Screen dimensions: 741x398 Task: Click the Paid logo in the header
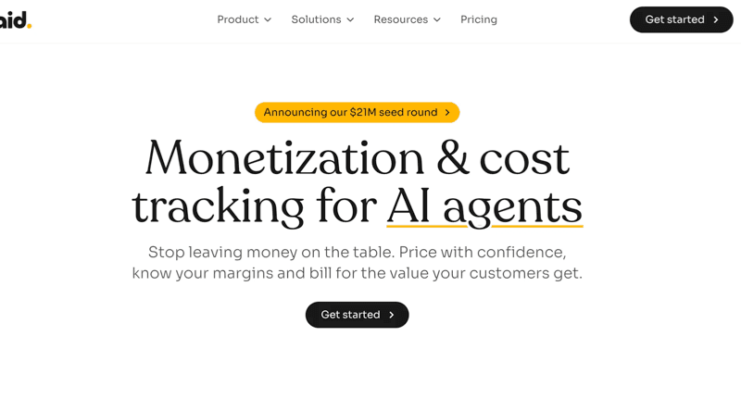tap(13, 19)
